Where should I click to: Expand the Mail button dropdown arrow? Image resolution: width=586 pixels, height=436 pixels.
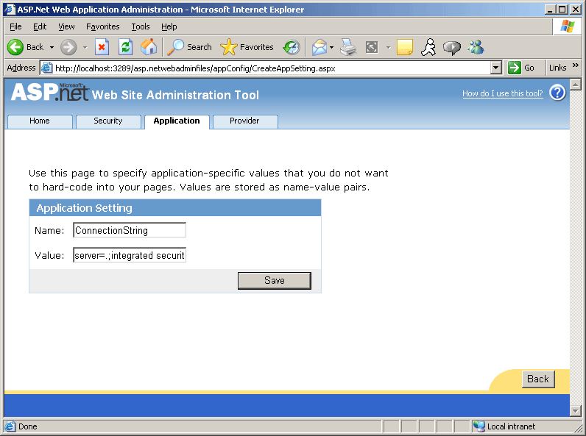(332, 47)
